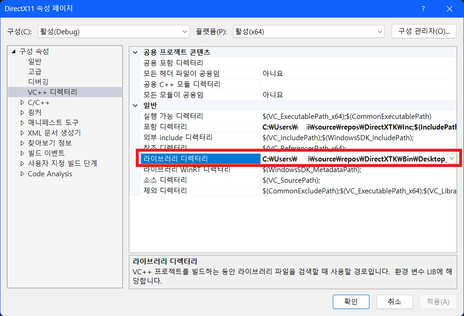Select VC++ 디렉터리 tree item
Image resolution: width=464 pixels, height=316 pixels.
[x=52, y=92]
